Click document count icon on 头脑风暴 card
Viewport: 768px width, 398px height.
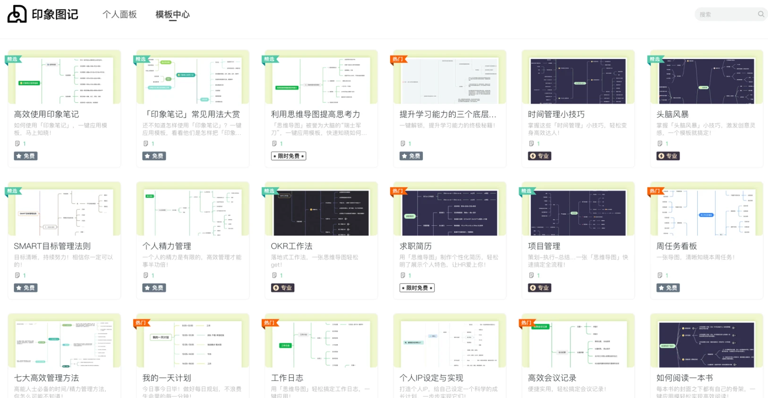[660, 144]
